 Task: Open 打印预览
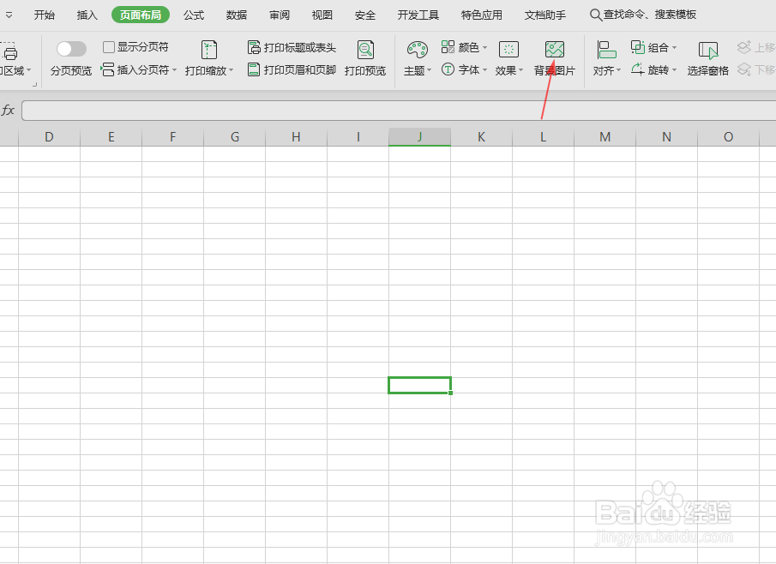365,58
